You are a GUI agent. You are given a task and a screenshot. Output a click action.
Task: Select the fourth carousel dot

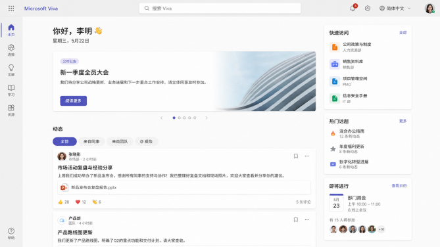pyautogui.click(x=189, y=118)
